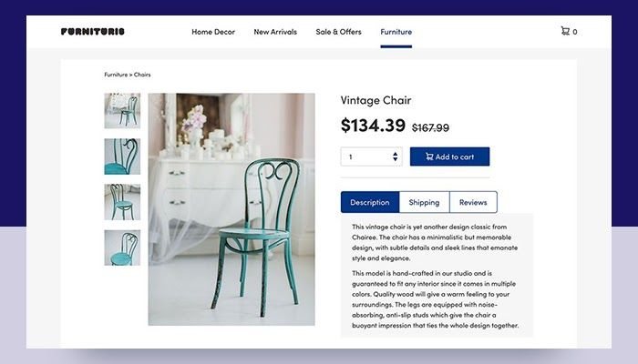View first chair thumbnail with dresser

(x=122, y=111)
